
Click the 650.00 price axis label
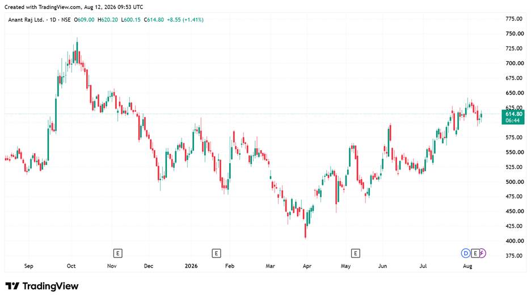[514, 93]
